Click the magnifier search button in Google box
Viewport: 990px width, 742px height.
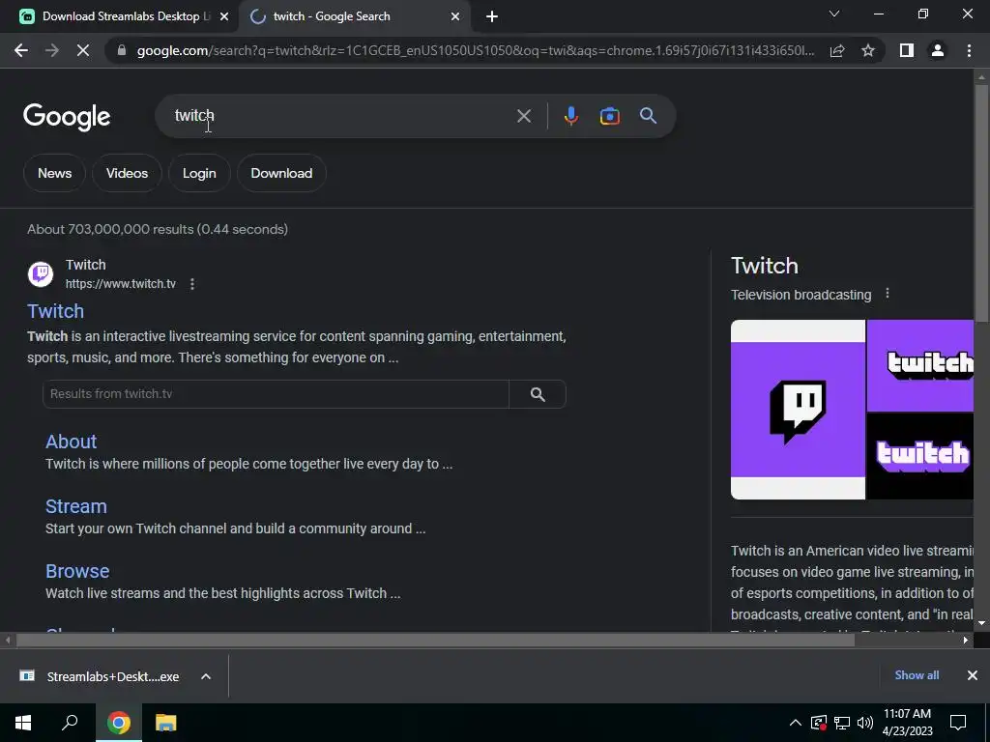(x=648, y=116)
